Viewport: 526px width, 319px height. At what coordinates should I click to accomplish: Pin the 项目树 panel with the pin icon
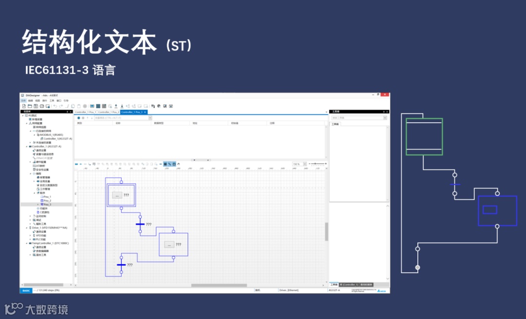67,112
